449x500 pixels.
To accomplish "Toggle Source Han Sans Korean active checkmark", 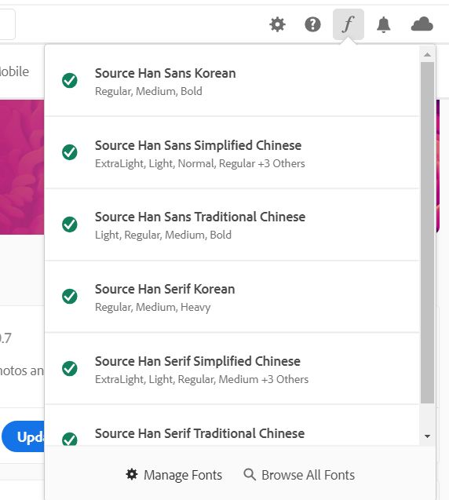I will coord(70,80).
